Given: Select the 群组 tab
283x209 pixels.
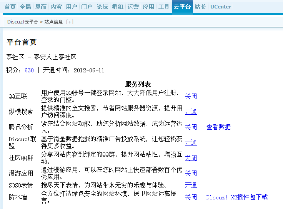Looking at the screenshot, I should [118, 7].
